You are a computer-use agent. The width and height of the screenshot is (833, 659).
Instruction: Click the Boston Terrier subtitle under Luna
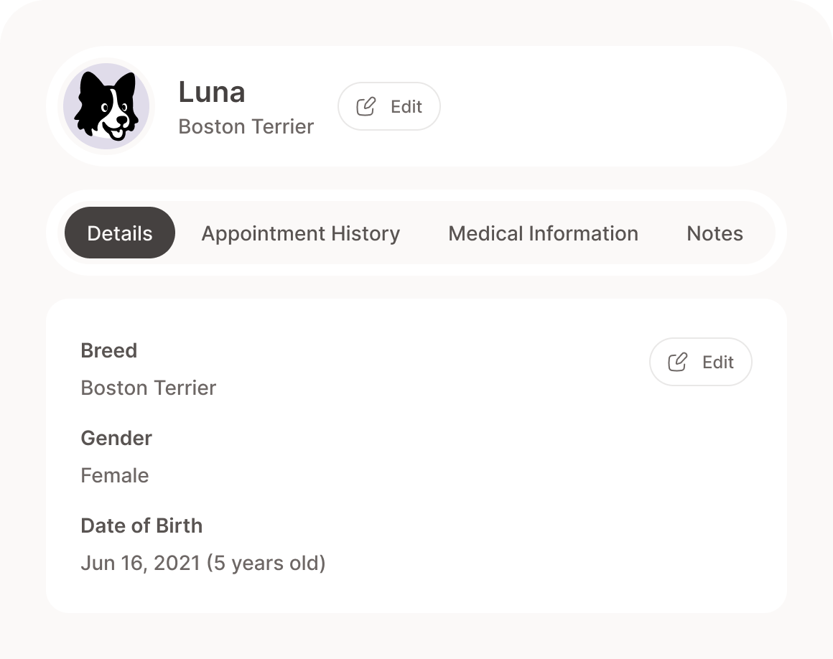point(246,126)
